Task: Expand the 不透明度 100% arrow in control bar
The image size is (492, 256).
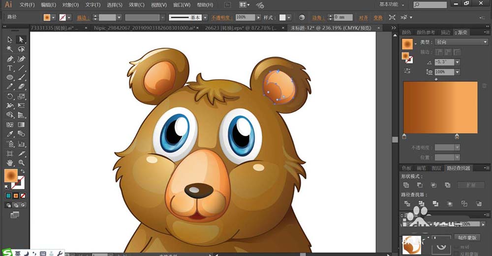Action: (x=259, y=18)
